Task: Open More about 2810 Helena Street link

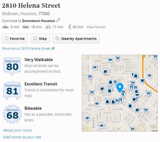Action: [x=28, y=48]
